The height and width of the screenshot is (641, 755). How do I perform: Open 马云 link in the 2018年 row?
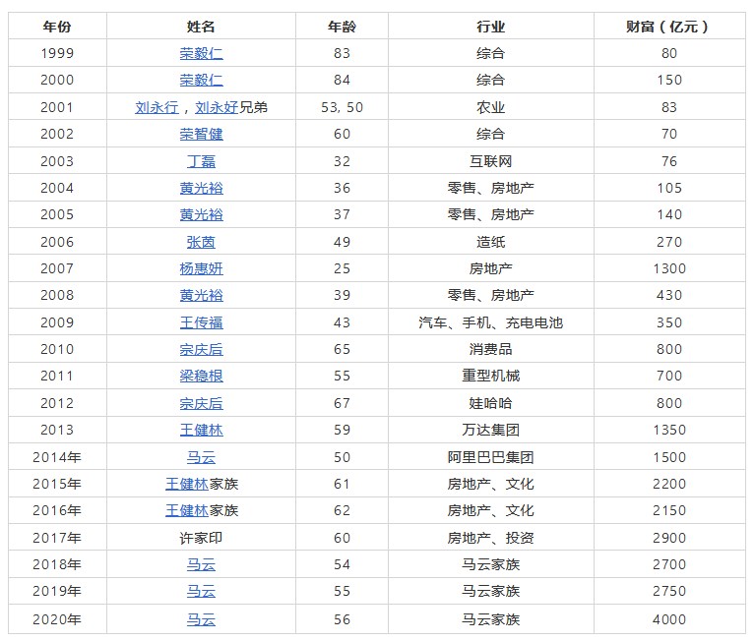click(201, 564)
